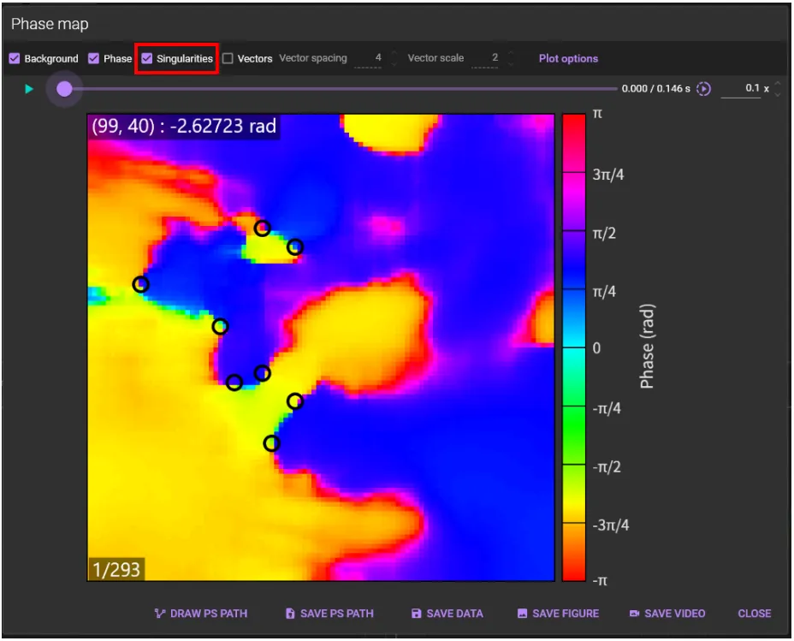The width and height of the screenshot is (794, 641).
Task: Click the Vector spacing stepper arrows
Action: tap(394, 59)
